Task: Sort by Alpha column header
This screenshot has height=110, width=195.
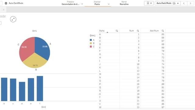Action: click(x=102, y=31)
